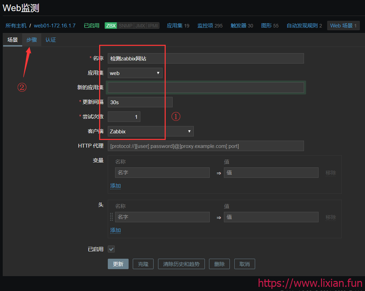Click the HTTP 代理 input field
This screenshot has width=365, height=291.
[x=206, y=146]
